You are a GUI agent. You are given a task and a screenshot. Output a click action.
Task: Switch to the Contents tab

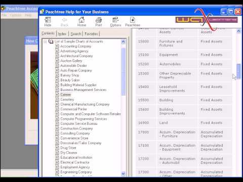(x=48, y=33)
